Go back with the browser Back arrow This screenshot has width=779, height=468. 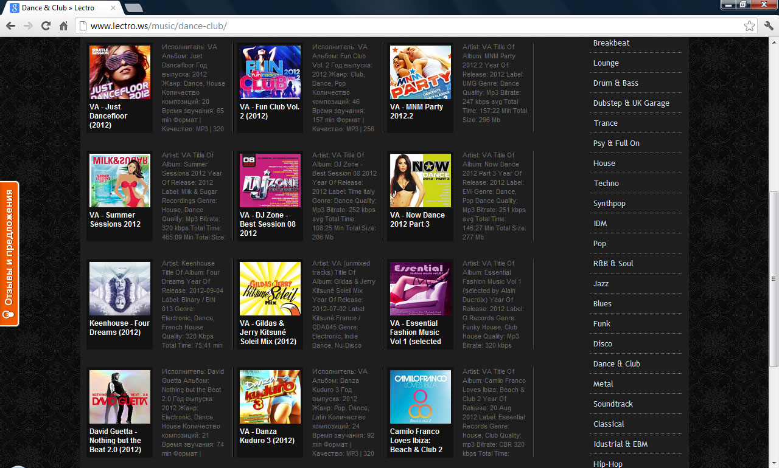tap(10, 26)
